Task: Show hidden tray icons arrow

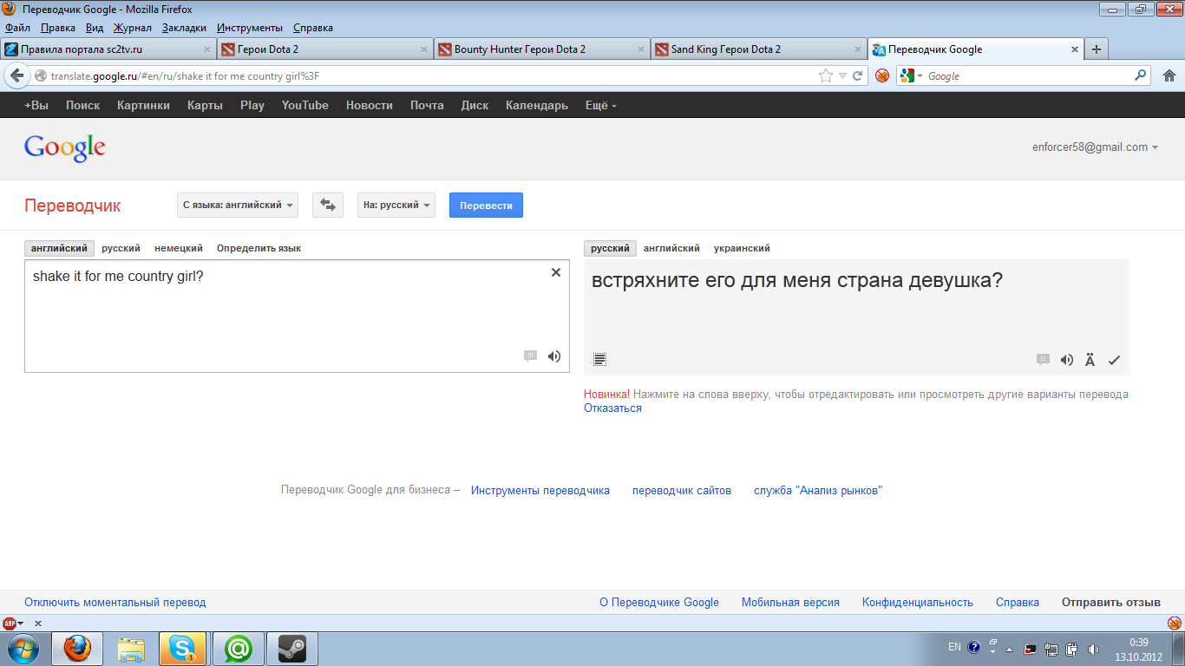Action: (1009, 648)
